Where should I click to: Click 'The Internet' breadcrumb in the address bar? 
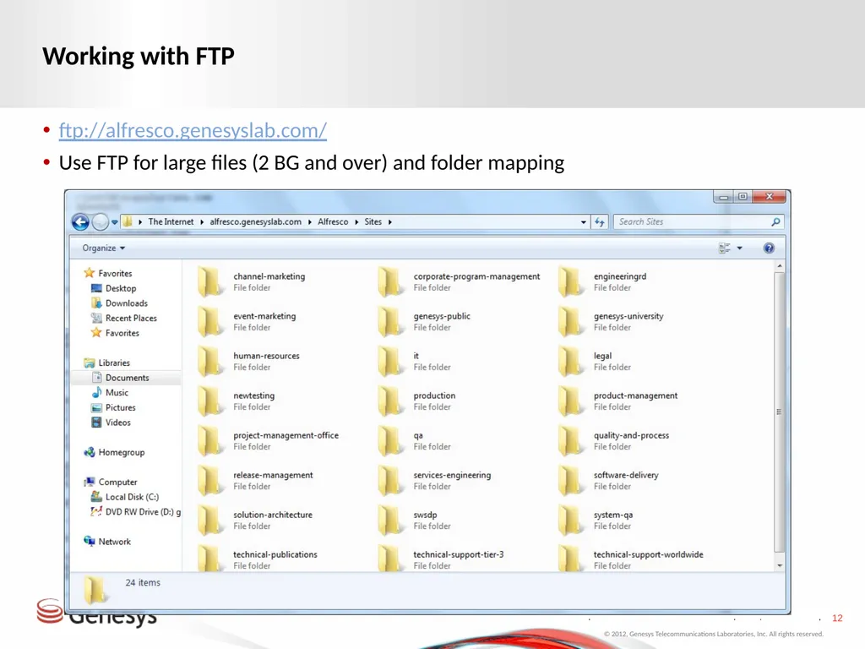coord(171,221)
